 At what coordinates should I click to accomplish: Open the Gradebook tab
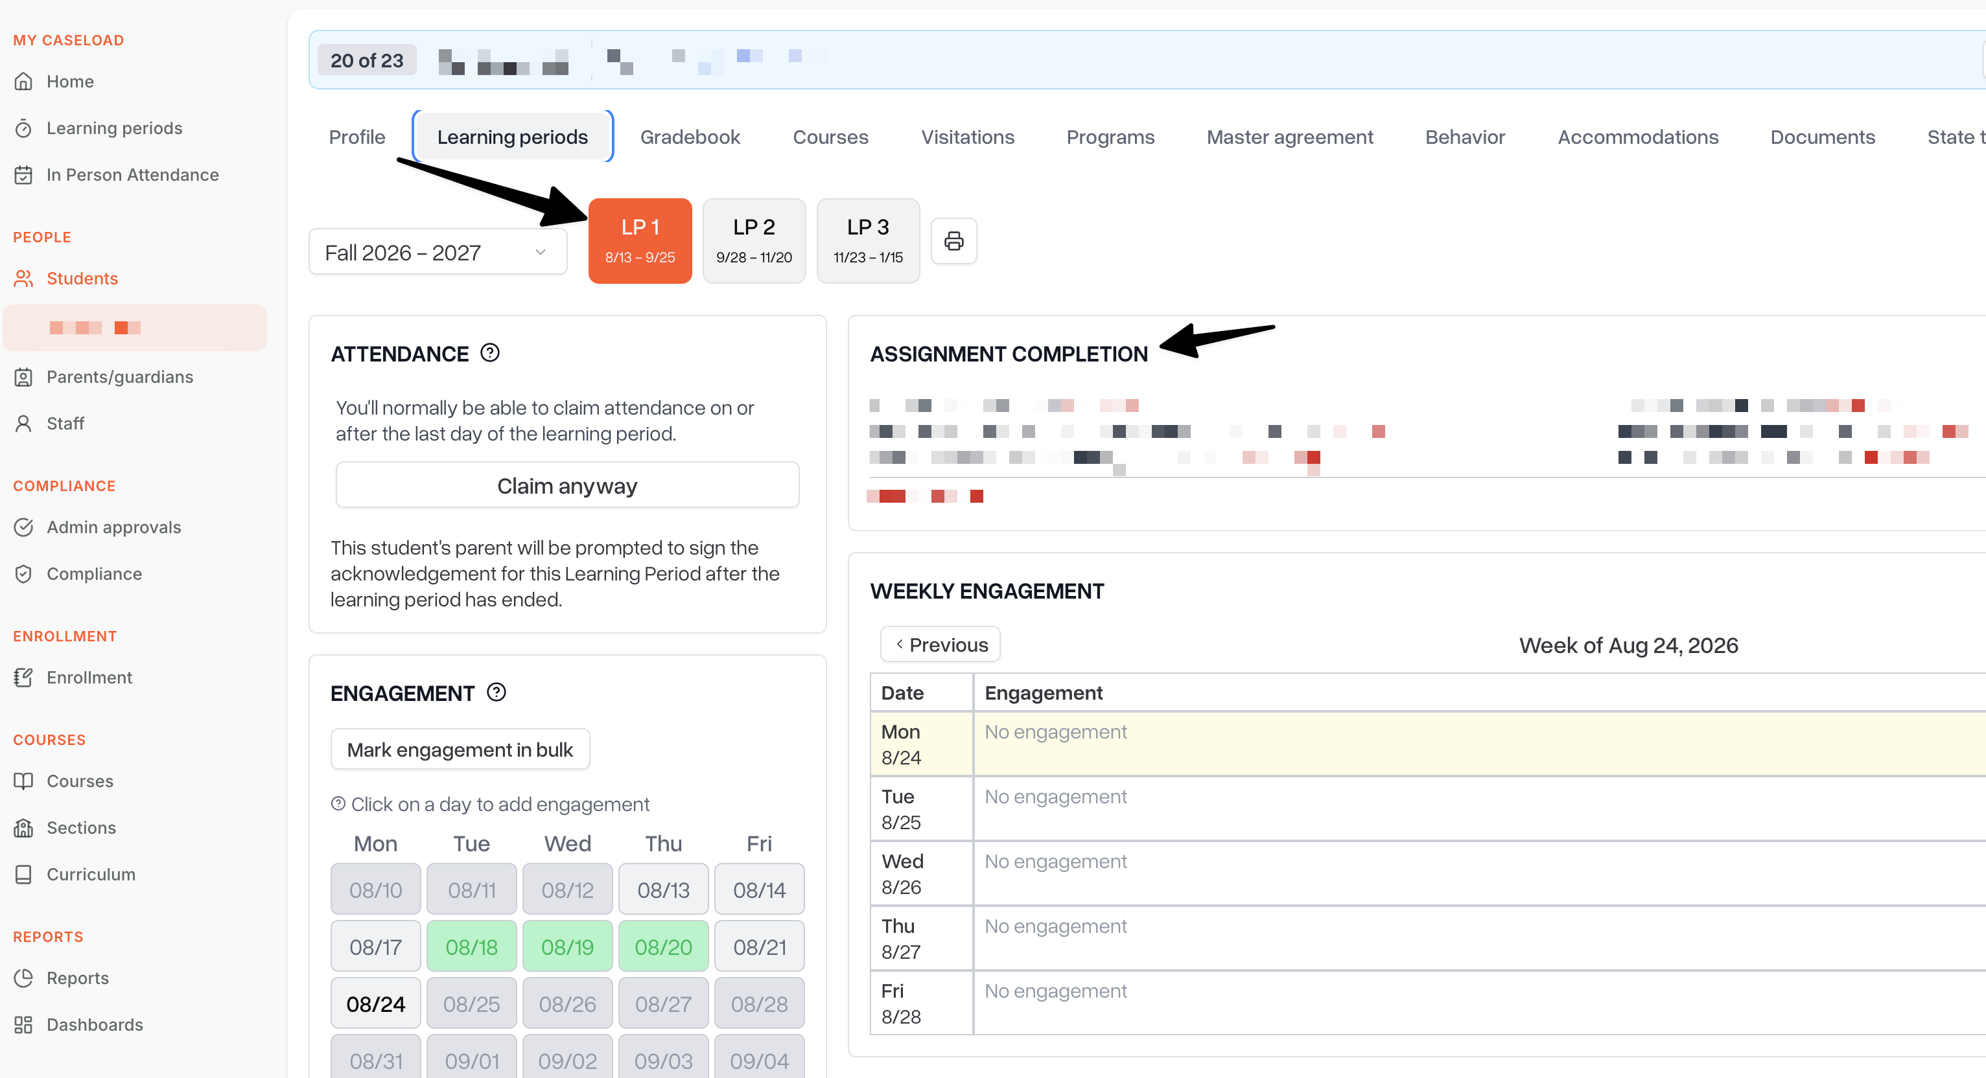690,137
